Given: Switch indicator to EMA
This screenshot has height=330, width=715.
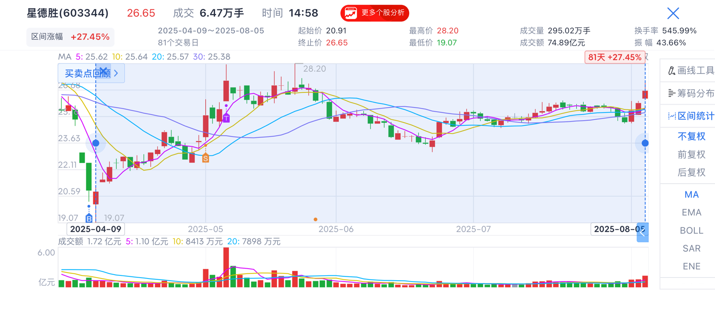Looking at the screenshot, I should point(691,212).
